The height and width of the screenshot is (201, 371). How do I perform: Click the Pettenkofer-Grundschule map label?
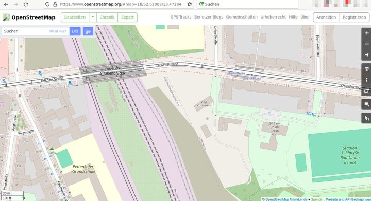(x=84, y=169)
